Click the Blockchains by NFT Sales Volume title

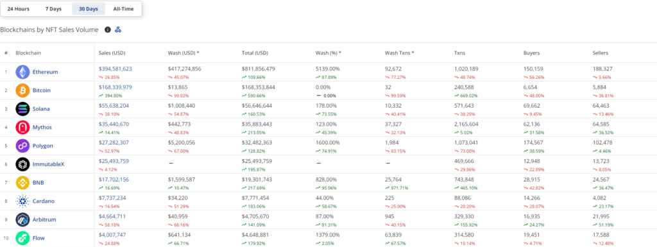[x=49, y=30]
